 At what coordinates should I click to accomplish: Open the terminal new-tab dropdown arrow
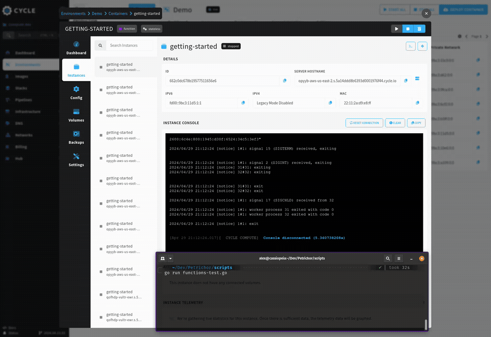pos(170,258)
